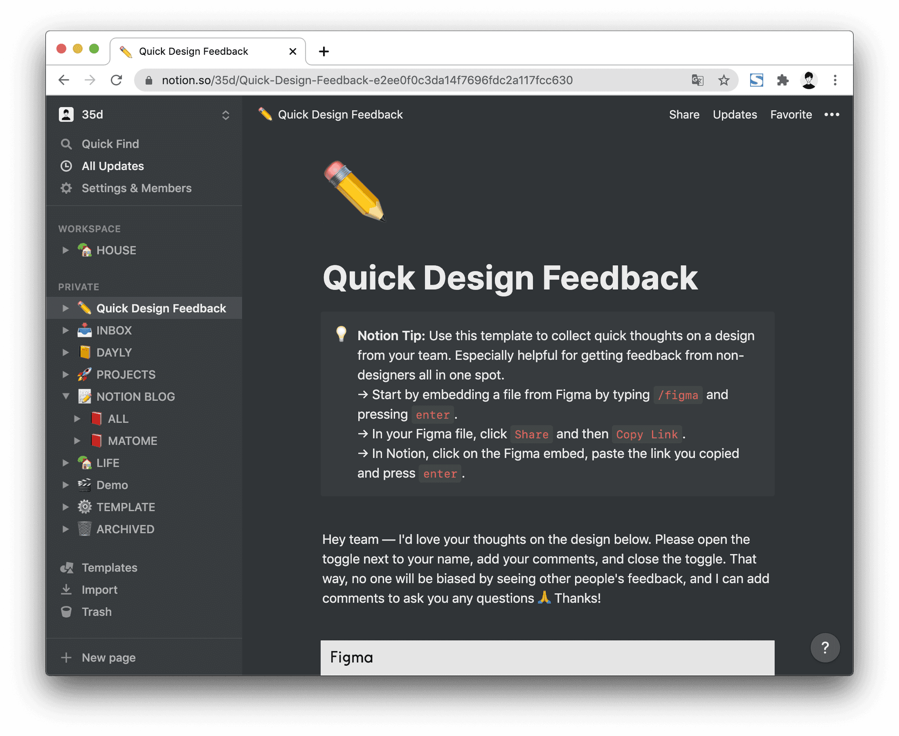This screenshot has width=899, height=736.
Task: Expand the ARCHIVED page toggle
Action: coord(66,529)
